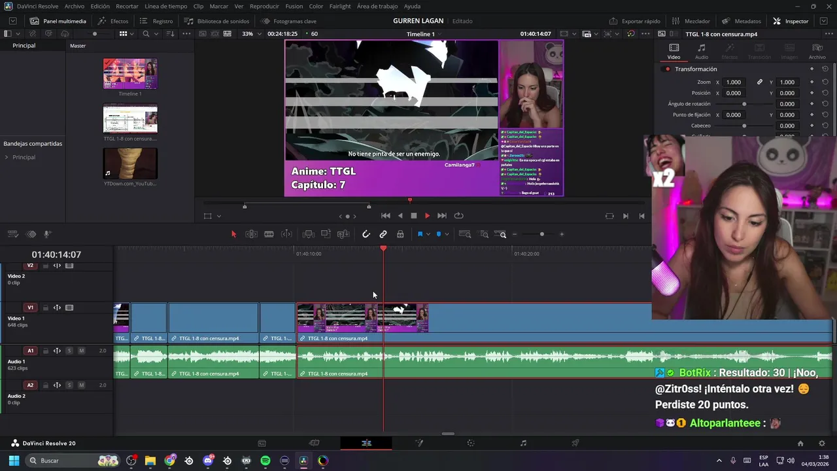Switch to Archivo tab in Inspector
Screen dimensions: 837x471
coord(817,51)
